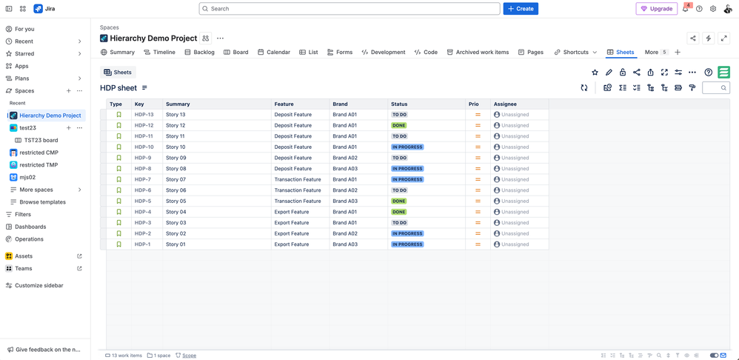Open the top bar help icon
The image size is (739, 360).
(x=700, y=8)
